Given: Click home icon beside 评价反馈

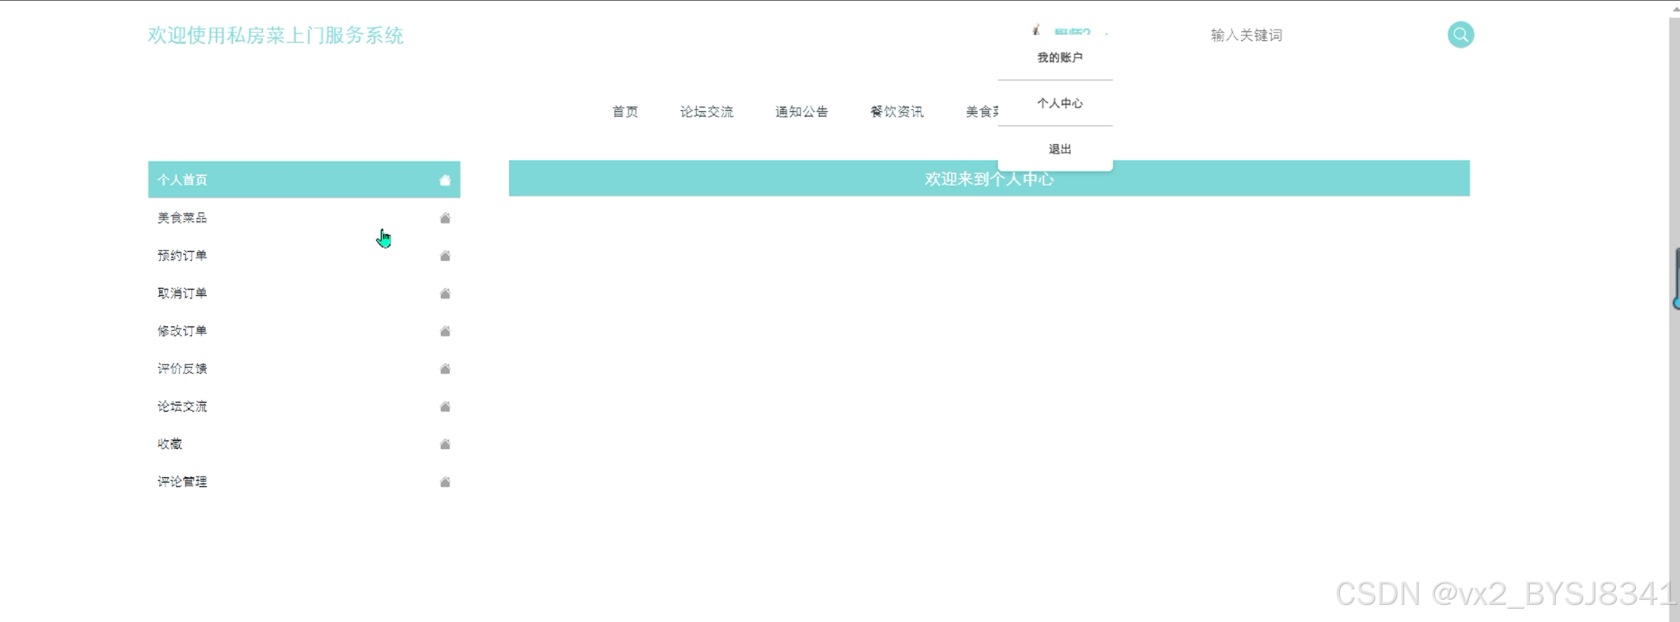Looking at the screenshot, I should click(445, 369).
